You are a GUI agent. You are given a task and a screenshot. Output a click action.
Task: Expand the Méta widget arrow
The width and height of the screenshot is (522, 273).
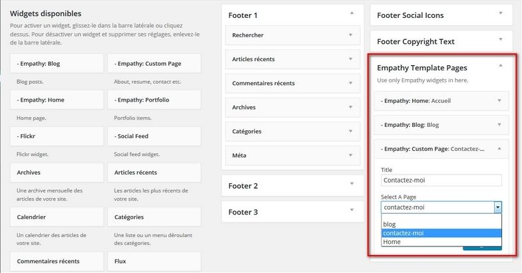pos(350,155)
